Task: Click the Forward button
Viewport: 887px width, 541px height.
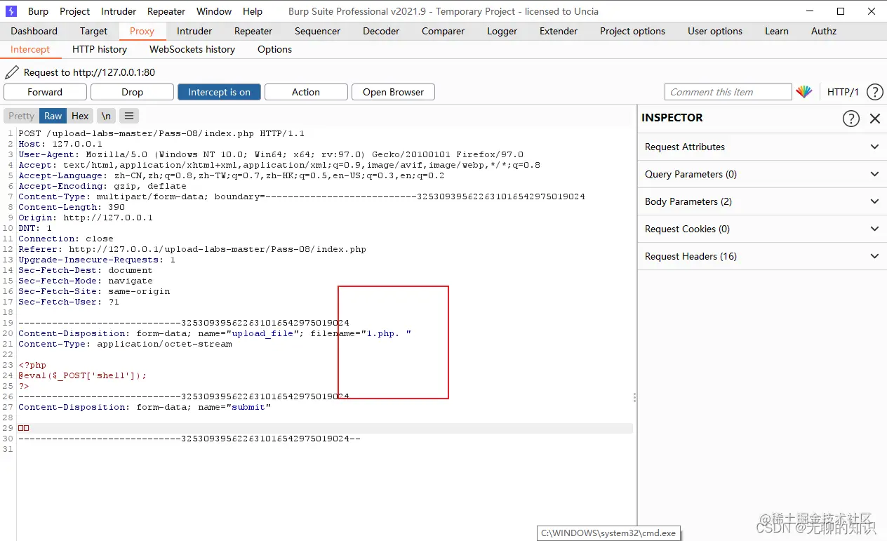Action: [45, 92]
